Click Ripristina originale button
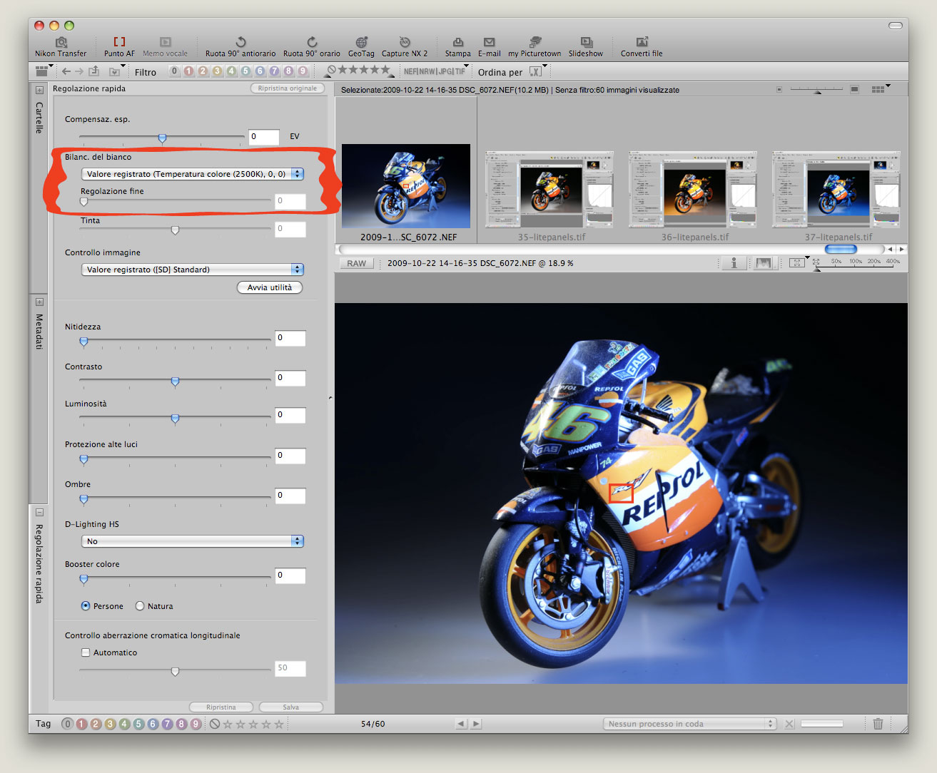937x773 pixels. click(x=288, y=88)
